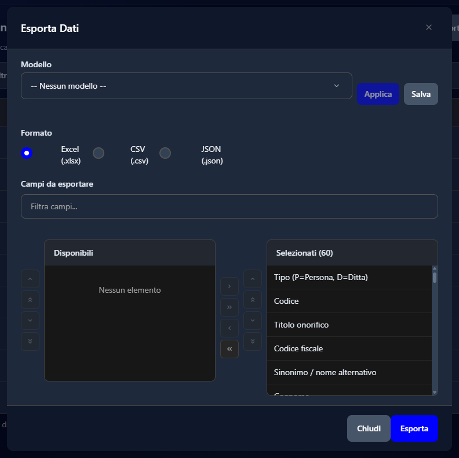Screen dimensions: 459x458
Task: Click the Chiudi button
Action: point(369,428)
